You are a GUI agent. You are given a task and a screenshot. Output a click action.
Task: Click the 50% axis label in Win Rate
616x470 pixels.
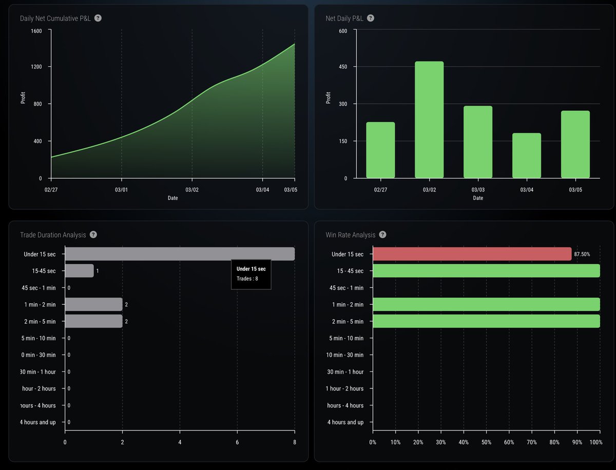tap(486, 442)
